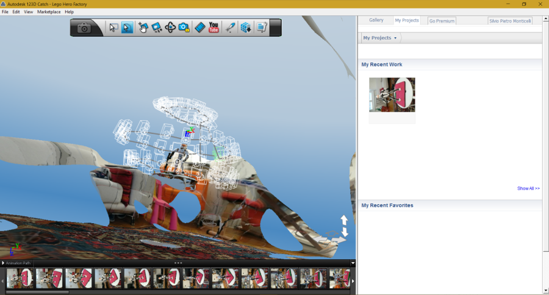549x295 pixels.
Task: Open the Help menu
Action: pyautogui.click(x=70, y=12)
